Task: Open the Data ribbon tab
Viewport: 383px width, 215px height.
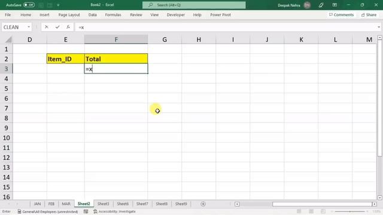Action: [92, 15]
